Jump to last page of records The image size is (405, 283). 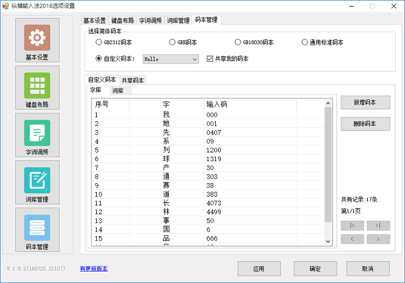[378, 226]
